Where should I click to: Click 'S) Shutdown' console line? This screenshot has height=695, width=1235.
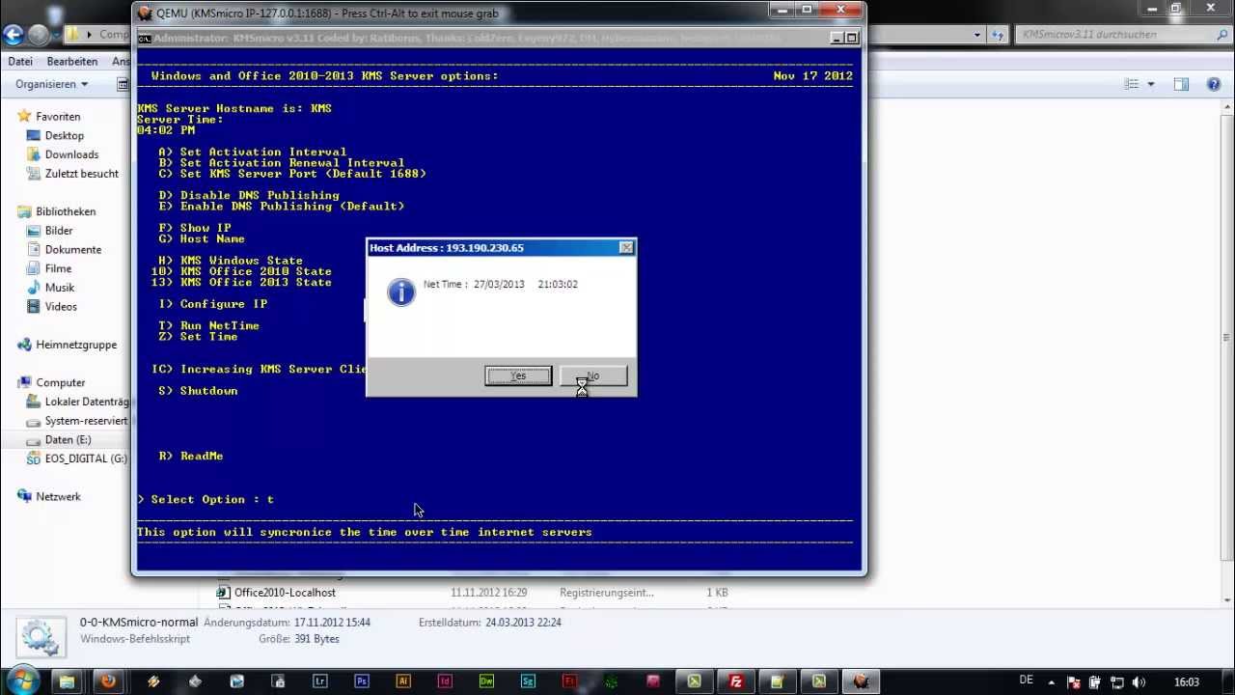198,391
